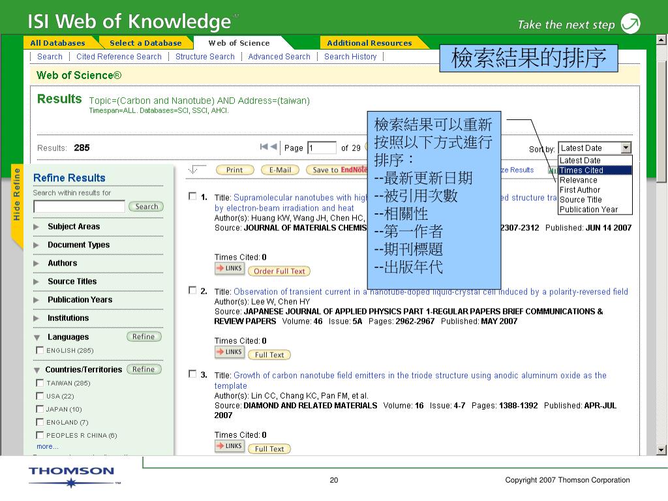Choose First Author in sort list
This screenshot has width=668, height=501.
pos(595,190)
